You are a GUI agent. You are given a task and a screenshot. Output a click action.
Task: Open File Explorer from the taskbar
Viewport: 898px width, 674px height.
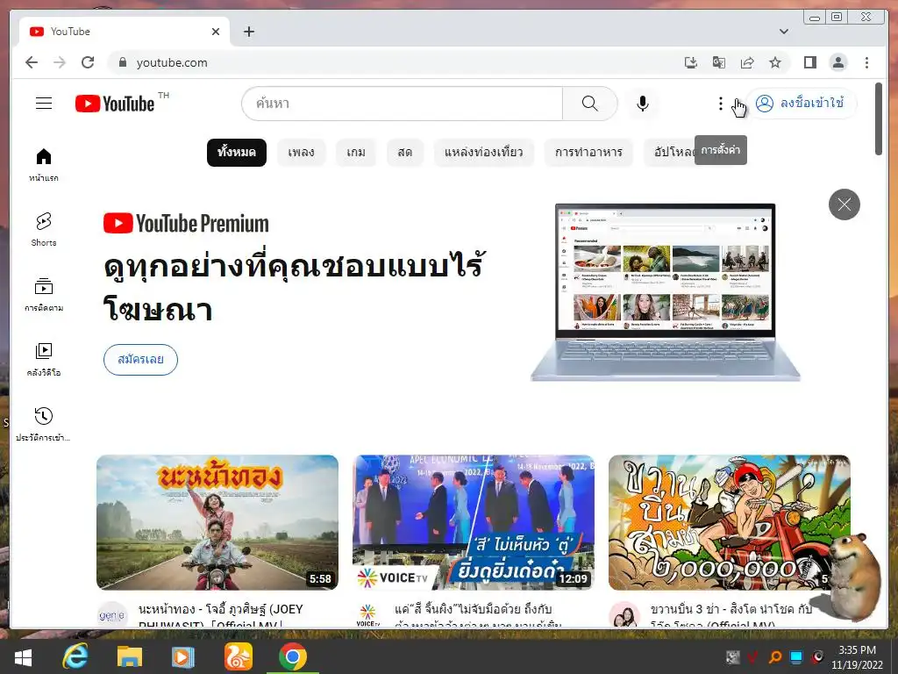[130, 656]
